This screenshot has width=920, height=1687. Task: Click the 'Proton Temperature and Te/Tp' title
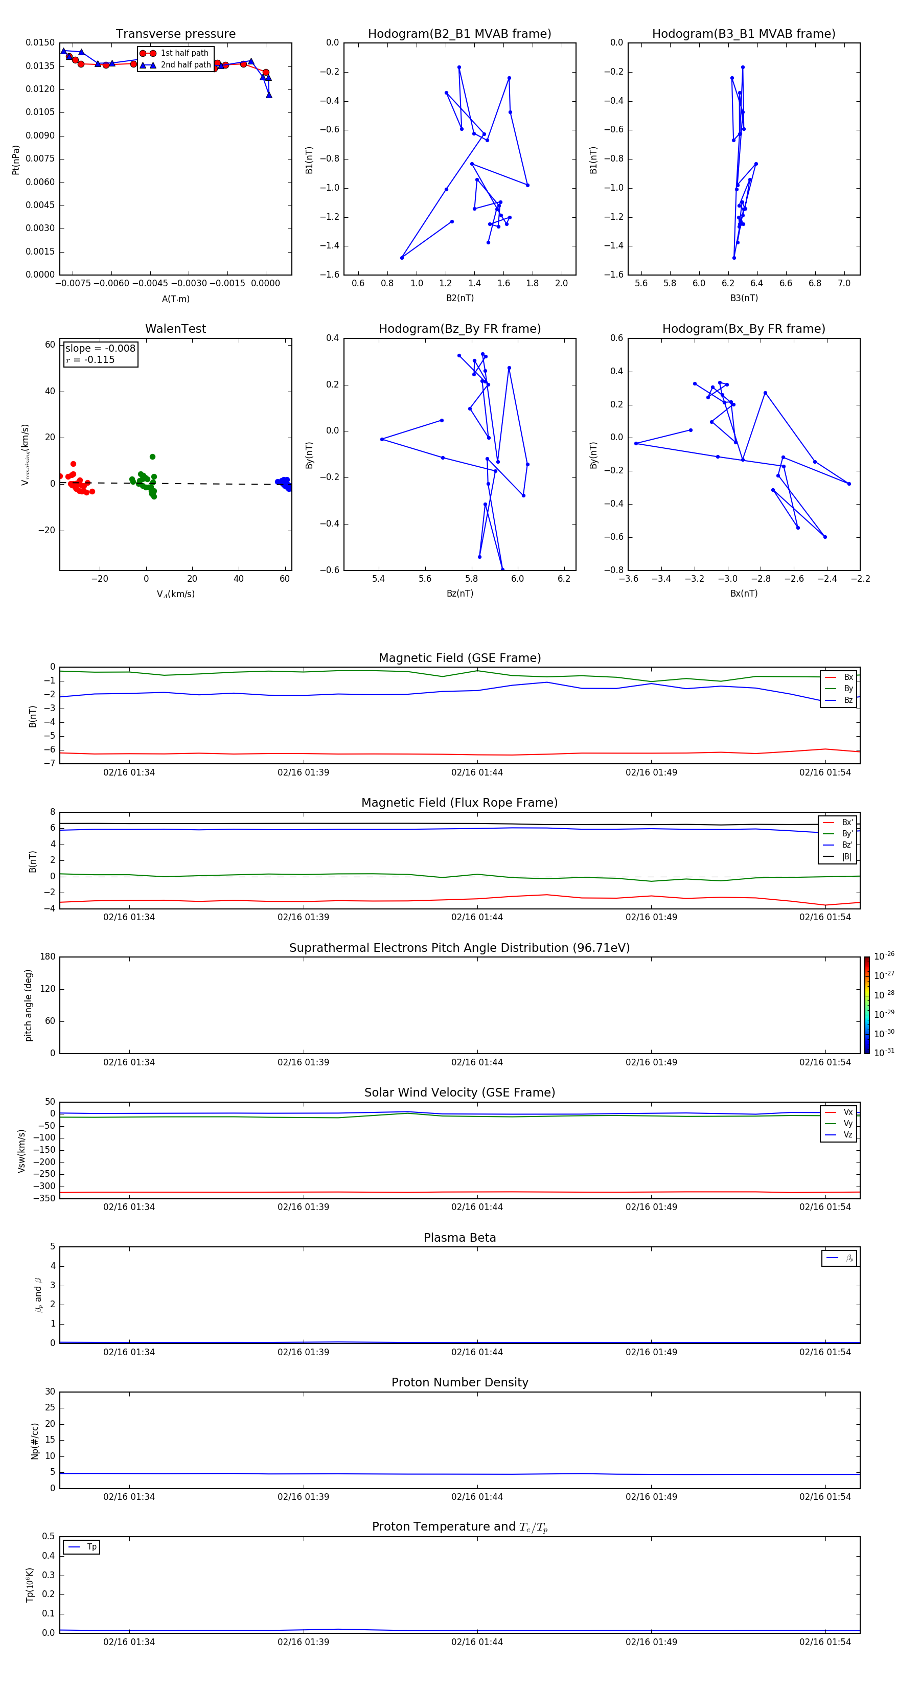tap(459, 1527)
